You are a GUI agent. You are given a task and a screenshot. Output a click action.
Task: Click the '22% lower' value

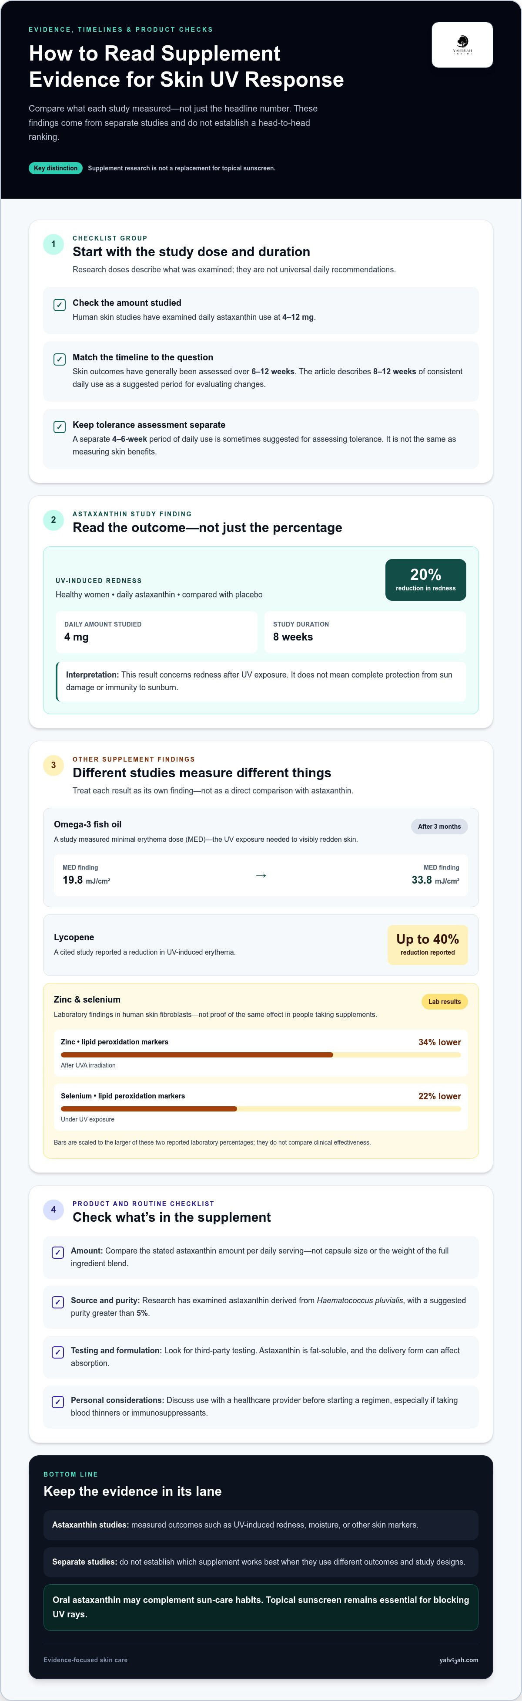[440, 1096]
